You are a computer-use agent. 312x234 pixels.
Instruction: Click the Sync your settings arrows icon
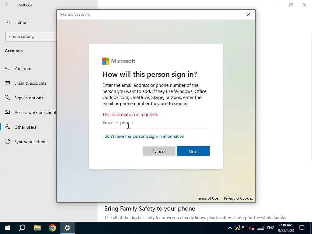(x=7, y=141)
